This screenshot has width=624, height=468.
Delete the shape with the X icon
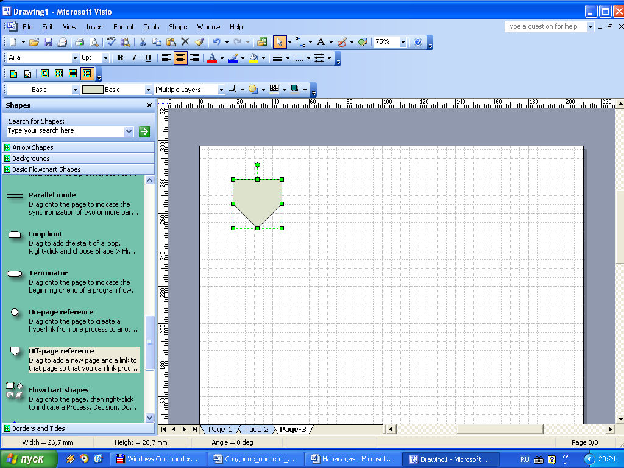(x=185, y=42)
